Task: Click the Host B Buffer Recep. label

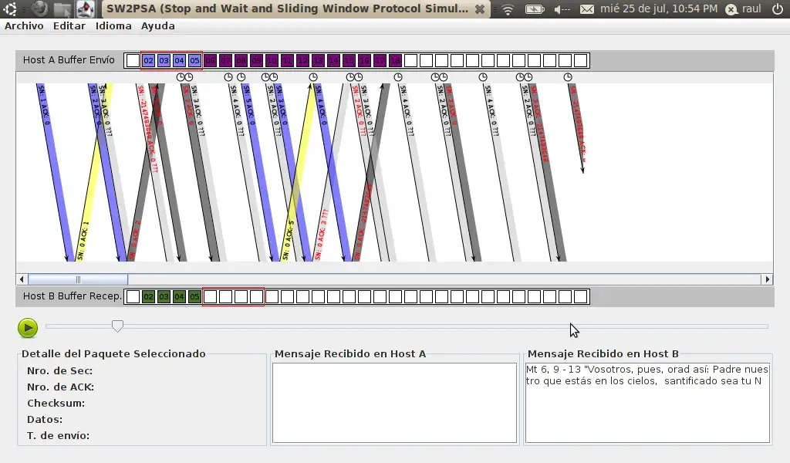Action: (x=72, y=296)
